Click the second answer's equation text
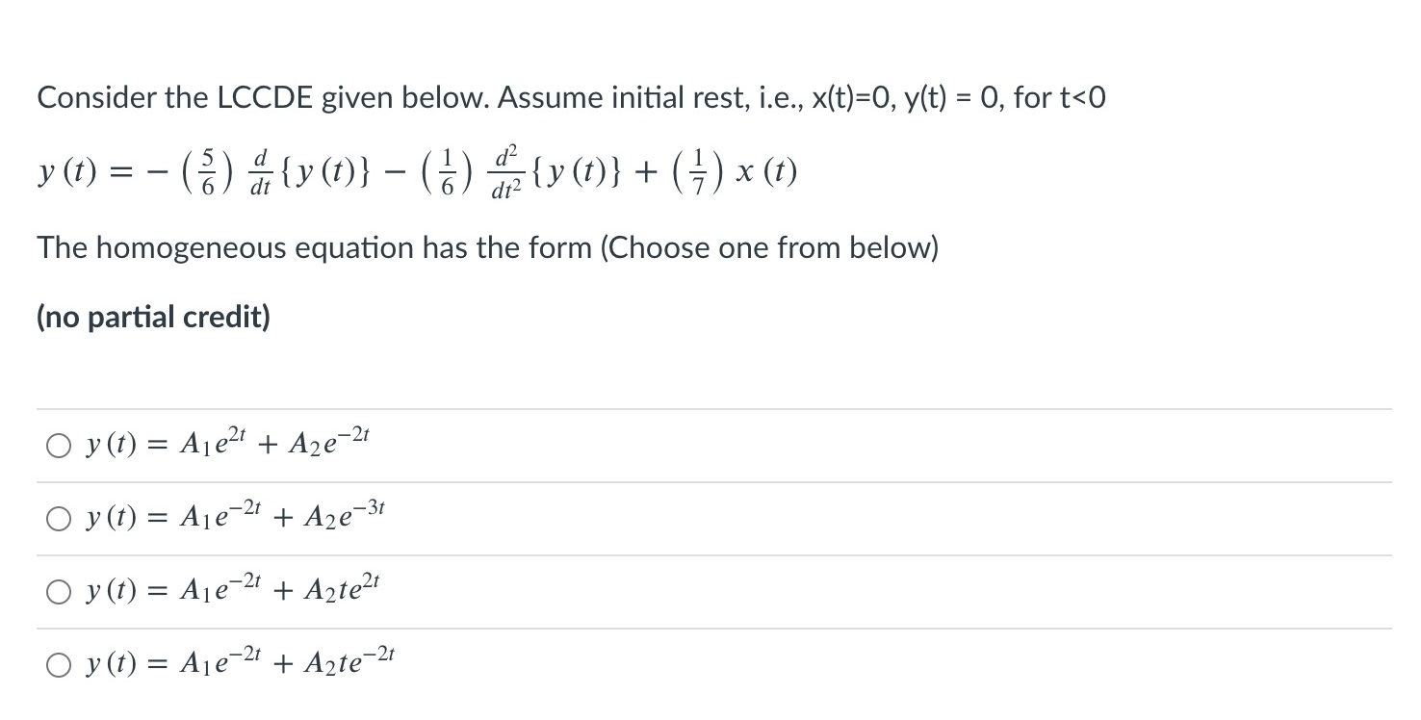Screen dimensions: 1421x720 (234, 517)
